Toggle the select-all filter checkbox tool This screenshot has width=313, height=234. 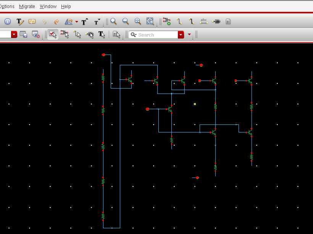[53, 35]
